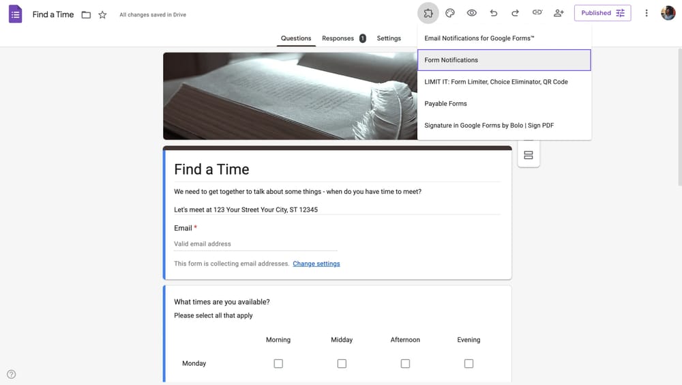Check Monday Midday availability box
Viewport: 682px width, 385px height.
pyautogui.click(x=342, y=364)
